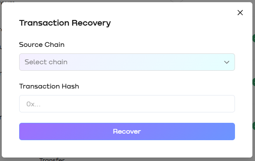The height and width of the screenshot is (161, 255).
Task: Focus the Transaction Hash input field
Action: (127, 104)
